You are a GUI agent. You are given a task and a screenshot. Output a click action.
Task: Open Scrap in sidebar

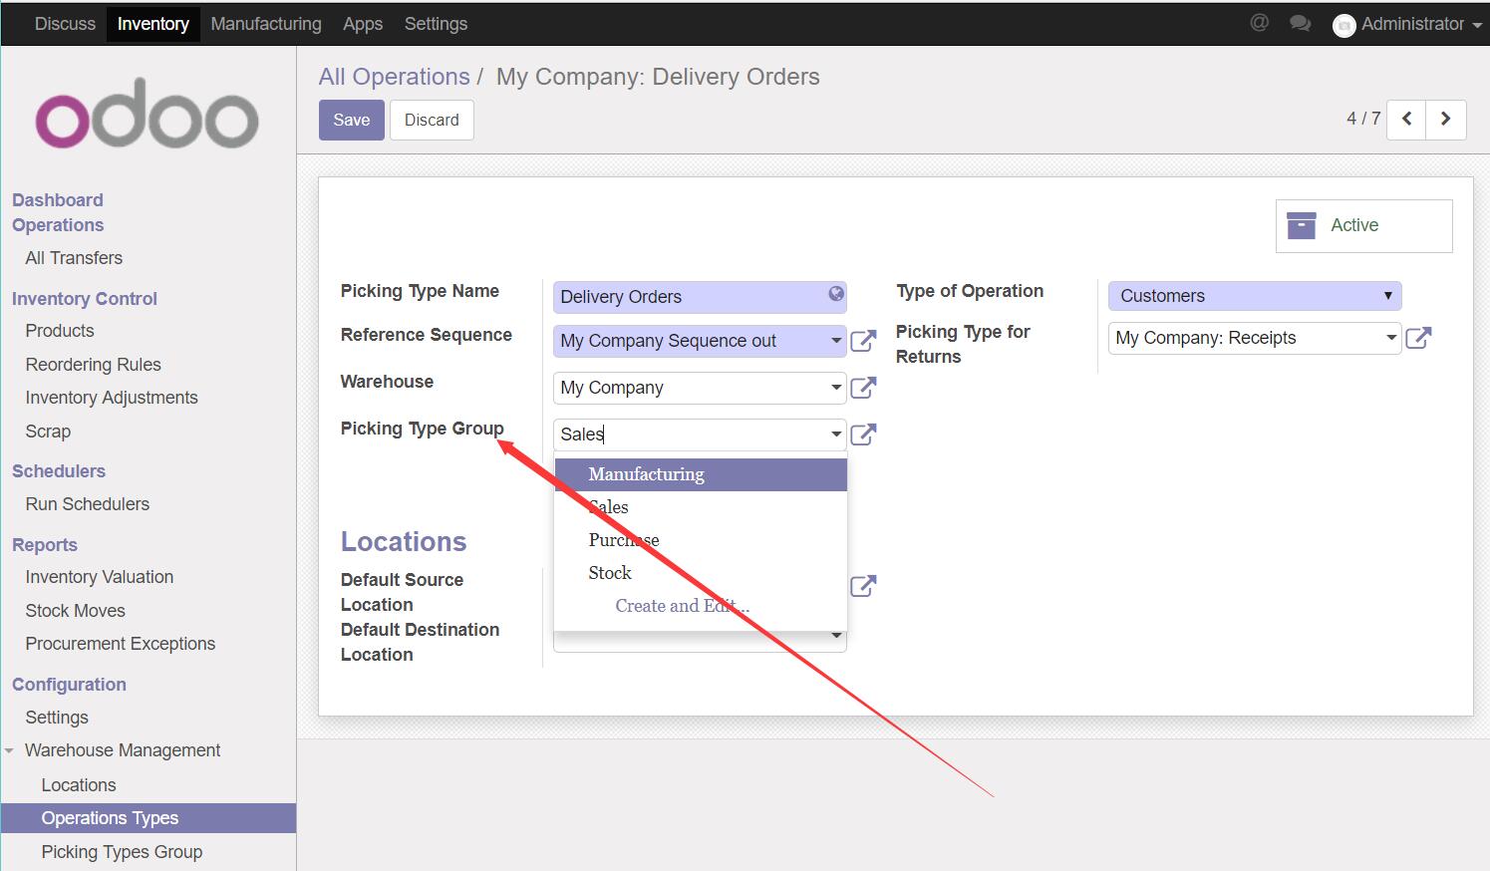48,432
